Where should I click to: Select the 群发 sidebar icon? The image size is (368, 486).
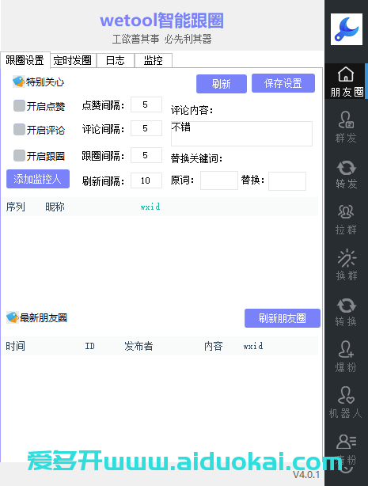pos(346,120)
